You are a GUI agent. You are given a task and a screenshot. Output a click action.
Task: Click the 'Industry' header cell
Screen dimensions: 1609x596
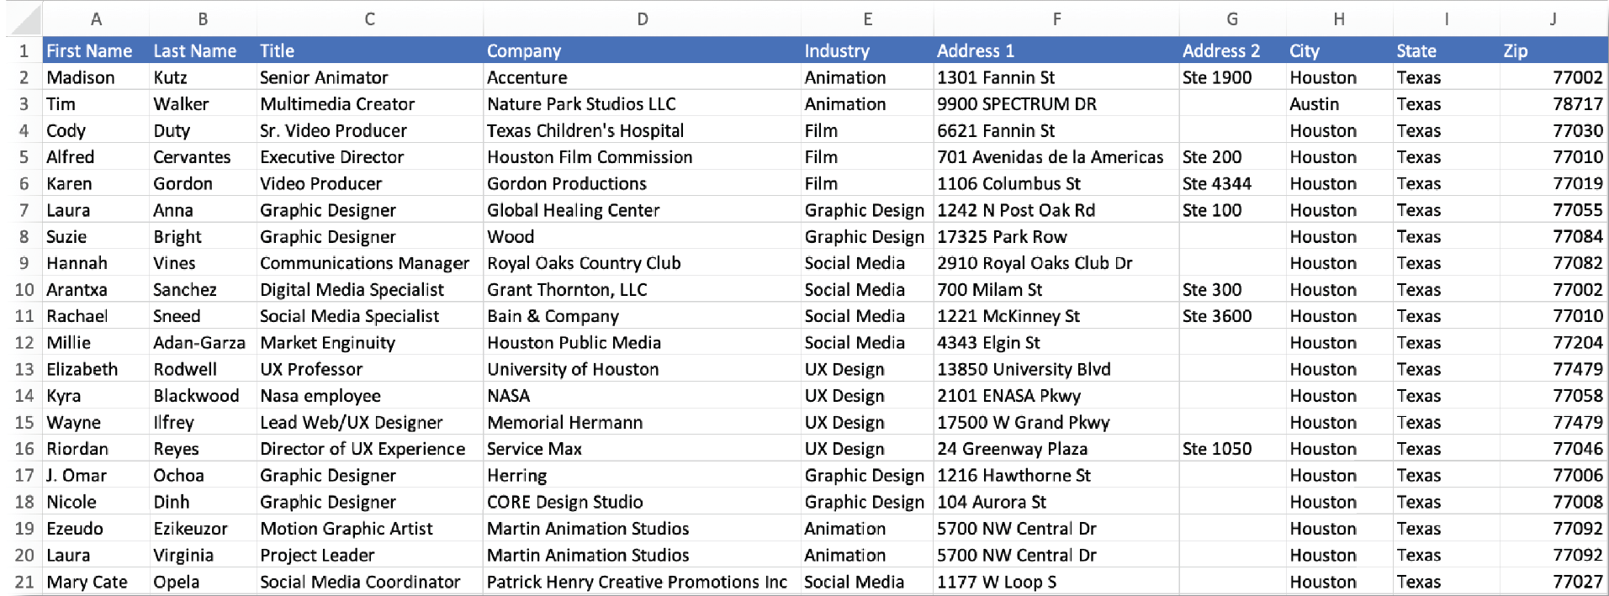click(867, 50)
